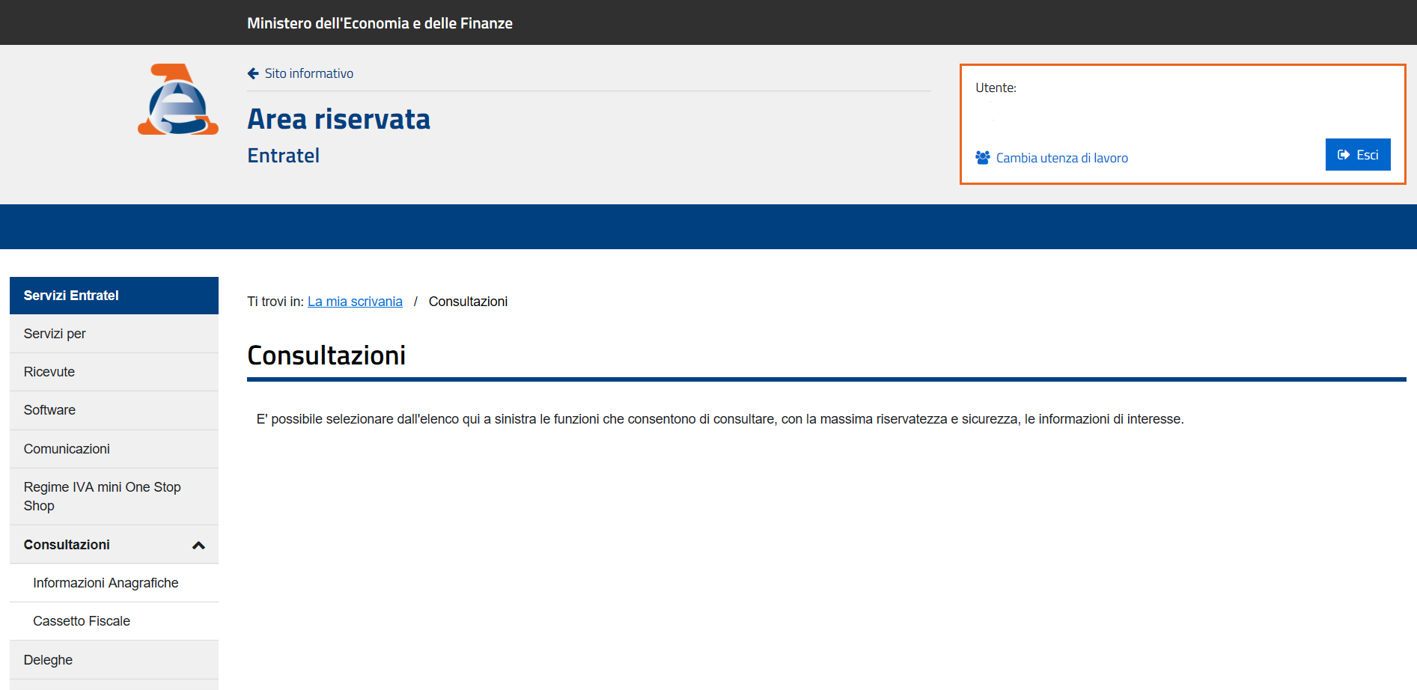Toggle the Consultazioni sidebar section
This screenshot has width=1417, height=690.
(67, 545)
